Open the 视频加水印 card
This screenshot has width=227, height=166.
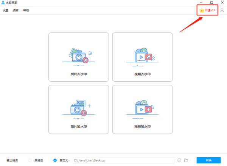coord(143,110)
